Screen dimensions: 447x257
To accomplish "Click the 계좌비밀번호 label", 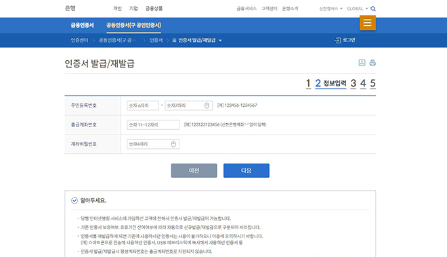I will [x=84, y=144].
